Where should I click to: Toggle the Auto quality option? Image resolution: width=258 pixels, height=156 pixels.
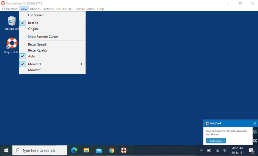(x=32, y=56)
